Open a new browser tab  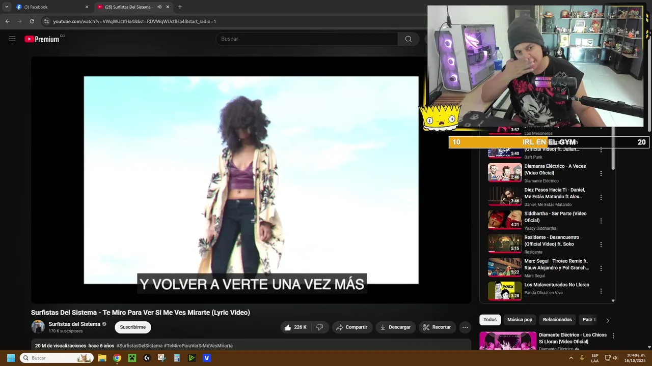[x=180, y=7]
